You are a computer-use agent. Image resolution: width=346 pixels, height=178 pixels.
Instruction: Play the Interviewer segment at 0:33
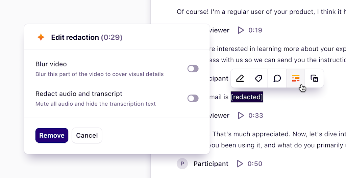[241, 115]
